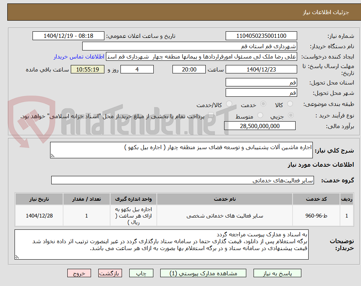Click the unit cell اجاره بیل بکهو

[x=133, y=216]
